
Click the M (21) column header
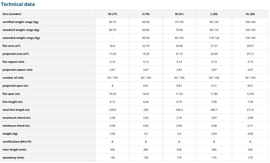[179, 14]
